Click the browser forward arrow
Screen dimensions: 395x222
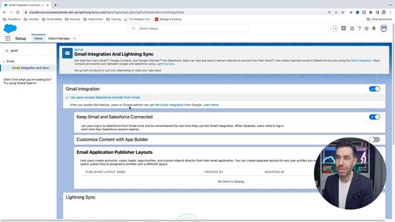(11, 12)
